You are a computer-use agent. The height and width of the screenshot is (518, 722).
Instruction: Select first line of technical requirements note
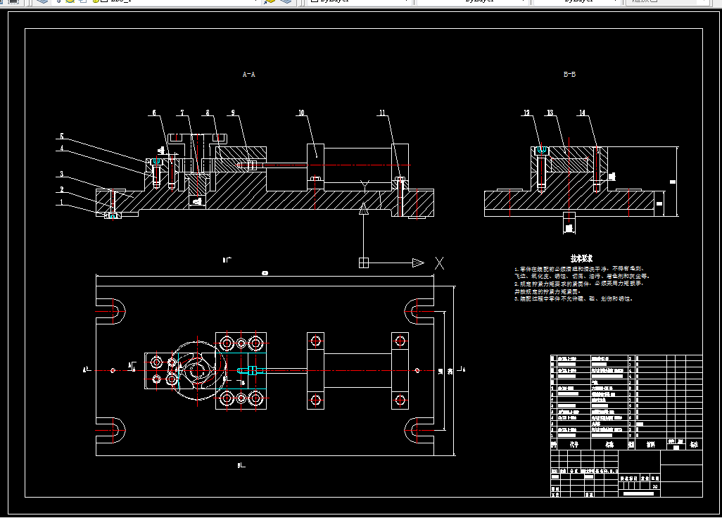coord(579,268)
